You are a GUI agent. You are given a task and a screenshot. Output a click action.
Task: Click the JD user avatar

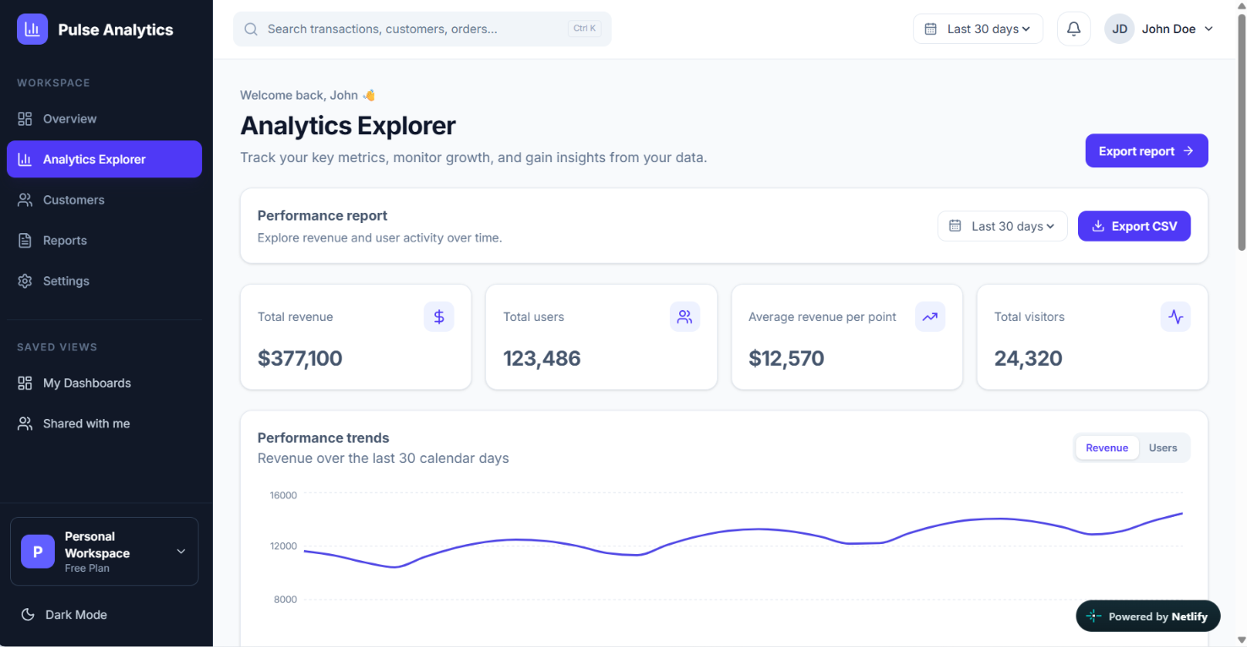click(x=1119, y=29)
